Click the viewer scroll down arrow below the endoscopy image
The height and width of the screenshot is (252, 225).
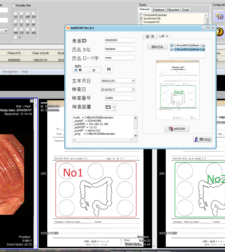coord(35,246)
